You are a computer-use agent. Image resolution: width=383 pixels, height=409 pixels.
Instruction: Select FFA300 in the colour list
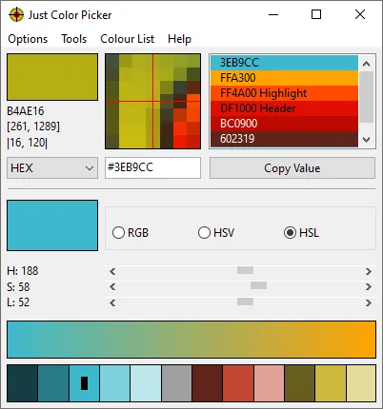284,78
